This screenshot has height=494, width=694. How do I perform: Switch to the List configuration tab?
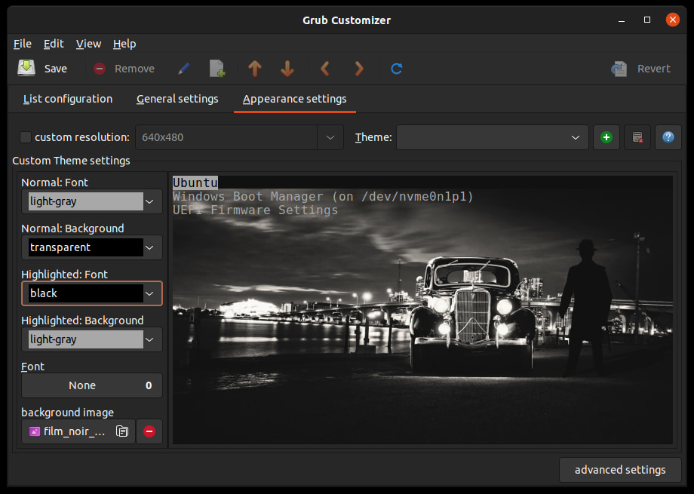[x=68, y=99]
